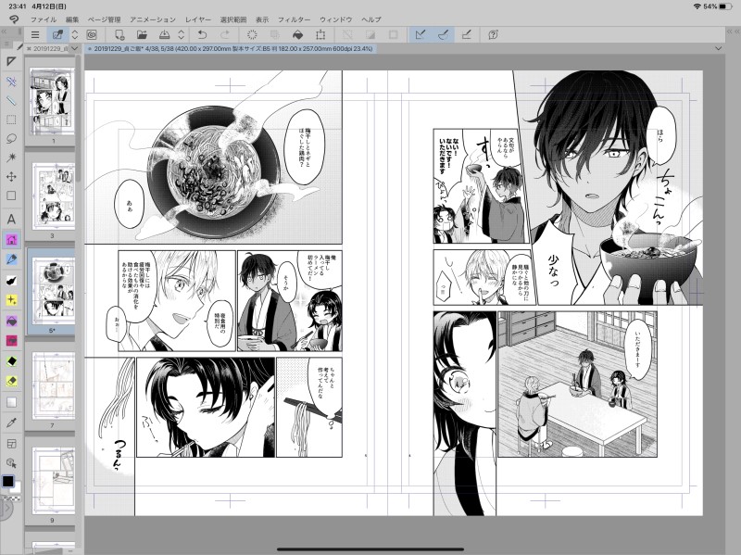The height and width of the screenshot is (555, 741).
Task: Open ページ管理 menu
Action: 104,19
